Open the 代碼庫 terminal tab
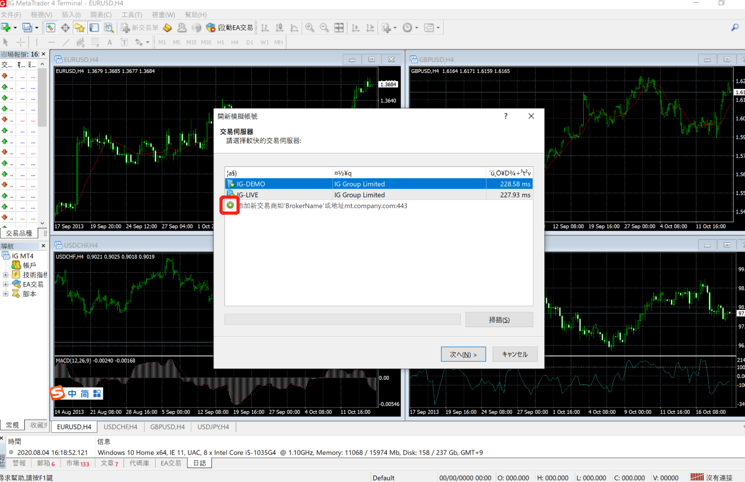 click(139, 463)
